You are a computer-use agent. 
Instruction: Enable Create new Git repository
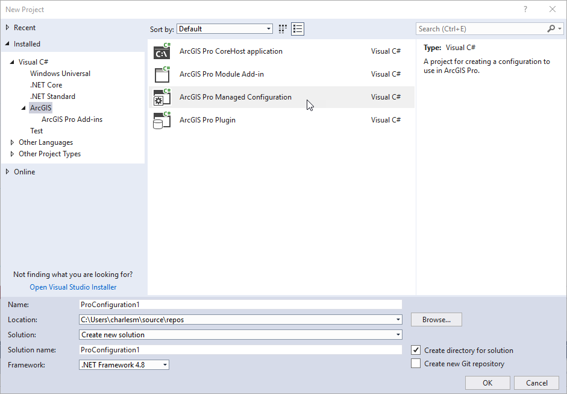click(x=415, y=364)
